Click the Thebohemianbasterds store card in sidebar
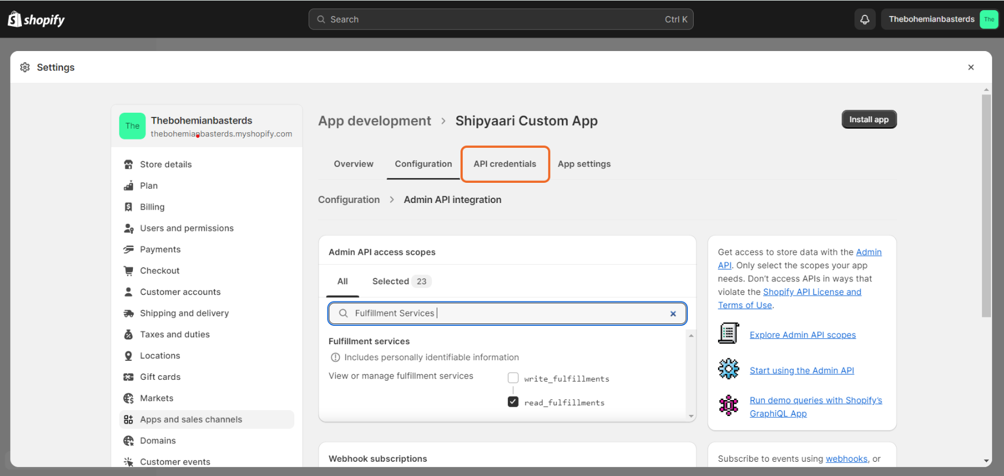Viewport: 1004px width, 476px height. coord(206,126)
